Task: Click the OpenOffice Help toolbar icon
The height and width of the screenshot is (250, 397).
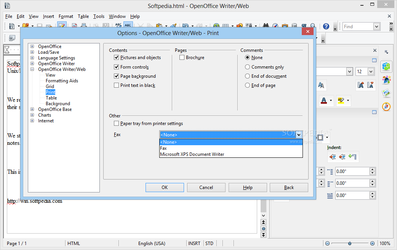Action: click(326, 26)
